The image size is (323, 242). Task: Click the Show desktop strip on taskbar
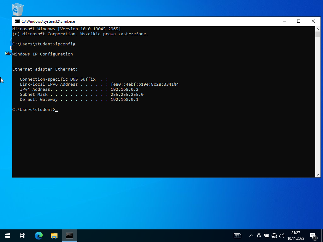pyautogui.click(x=322, y=236)
